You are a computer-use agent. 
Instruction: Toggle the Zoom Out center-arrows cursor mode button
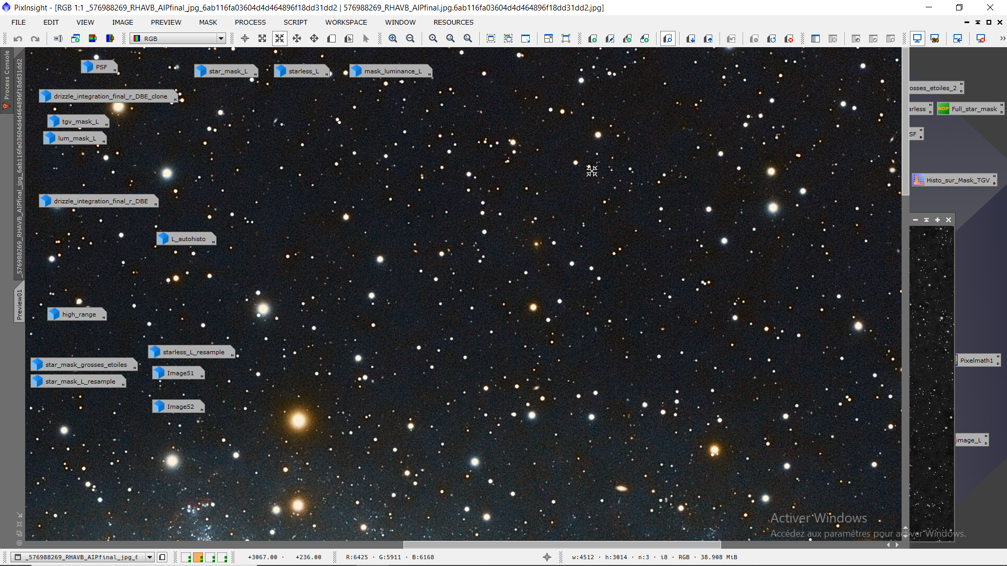(x=280, y=39)
